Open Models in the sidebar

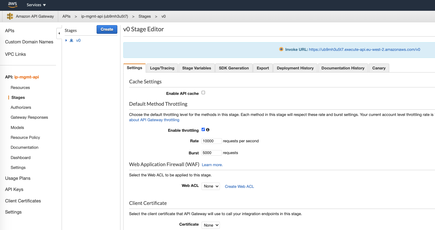17,128
